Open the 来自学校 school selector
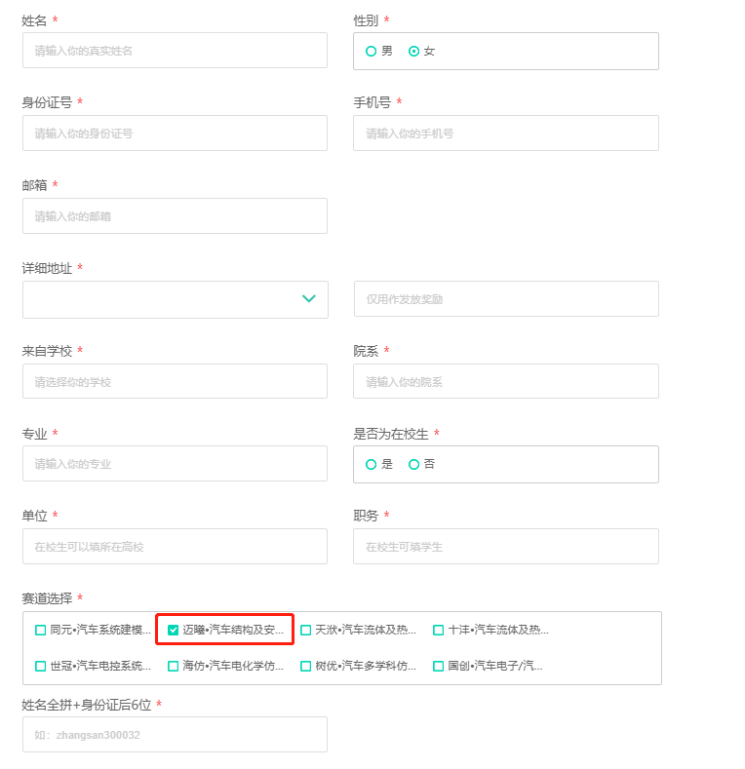The height and width of the screenshot is (769, 745). (175, 381)
